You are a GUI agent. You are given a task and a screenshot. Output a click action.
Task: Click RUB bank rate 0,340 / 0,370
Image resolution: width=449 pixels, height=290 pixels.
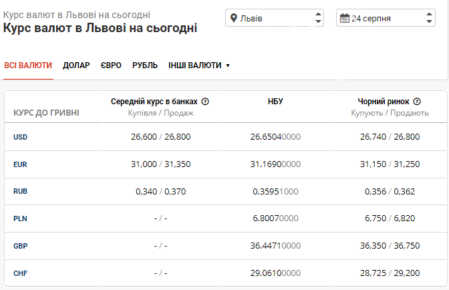[x=160, y=191]
